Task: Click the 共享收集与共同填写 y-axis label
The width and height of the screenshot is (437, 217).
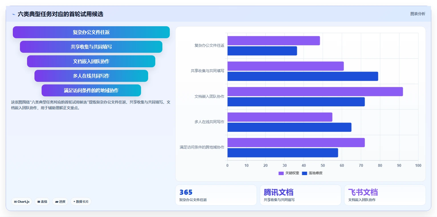Action: click(208, 71)
